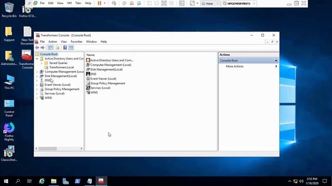Select Support folder on desktop
Screen dimensions: 332x186
[x=9, y=34]
